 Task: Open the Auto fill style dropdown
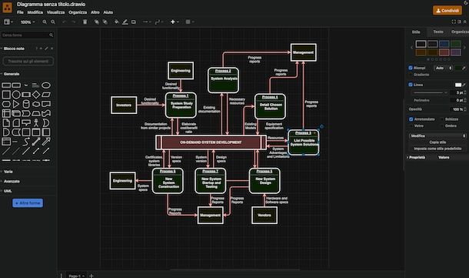click(444, 69)
